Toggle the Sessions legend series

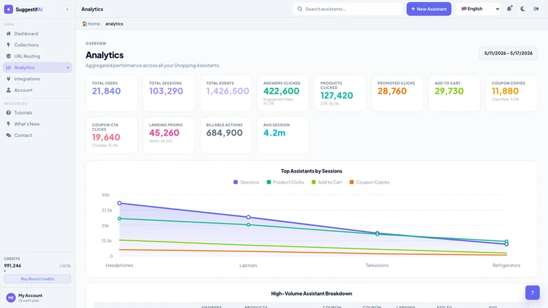[x=246, y=182]
